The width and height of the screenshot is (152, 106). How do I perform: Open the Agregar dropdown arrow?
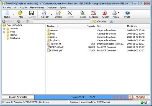(x=51, y=14)
